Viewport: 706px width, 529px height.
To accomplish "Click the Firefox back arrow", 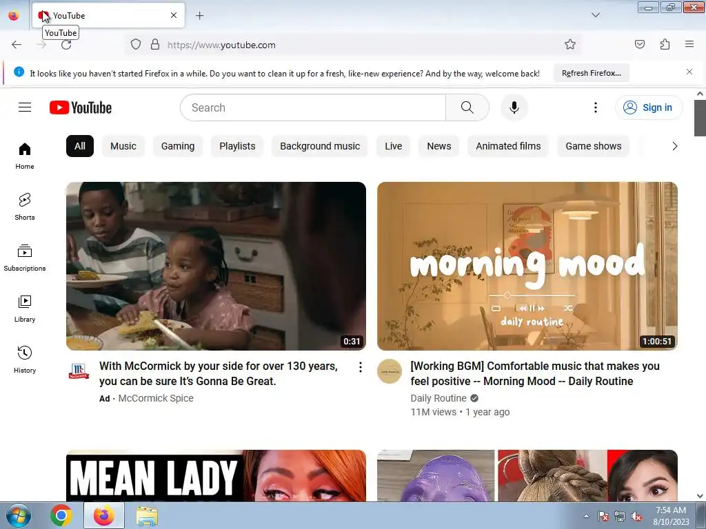I will click(17, 45).
